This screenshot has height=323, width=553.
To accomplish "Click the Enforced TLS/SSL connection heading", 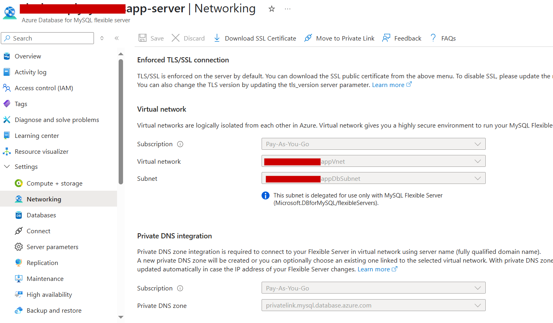I will pyautogui.click(x=183, y=60).
